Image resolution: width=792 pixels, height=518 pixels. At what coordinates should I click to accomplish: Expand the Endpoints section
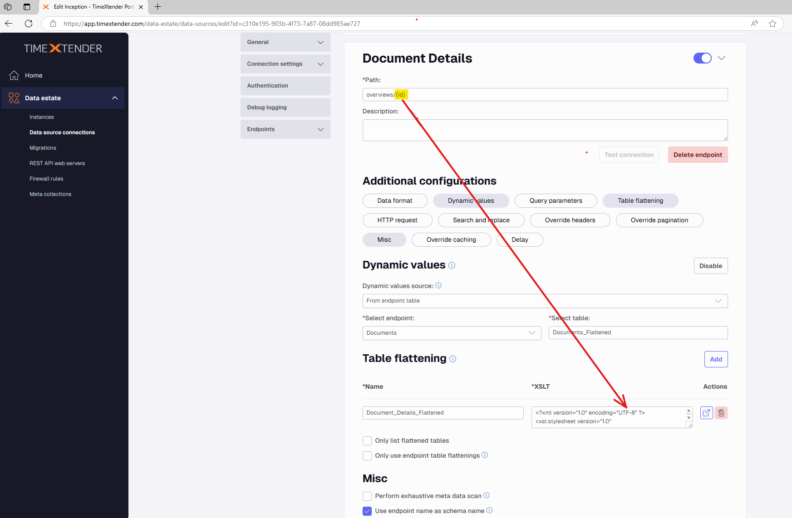285,129
